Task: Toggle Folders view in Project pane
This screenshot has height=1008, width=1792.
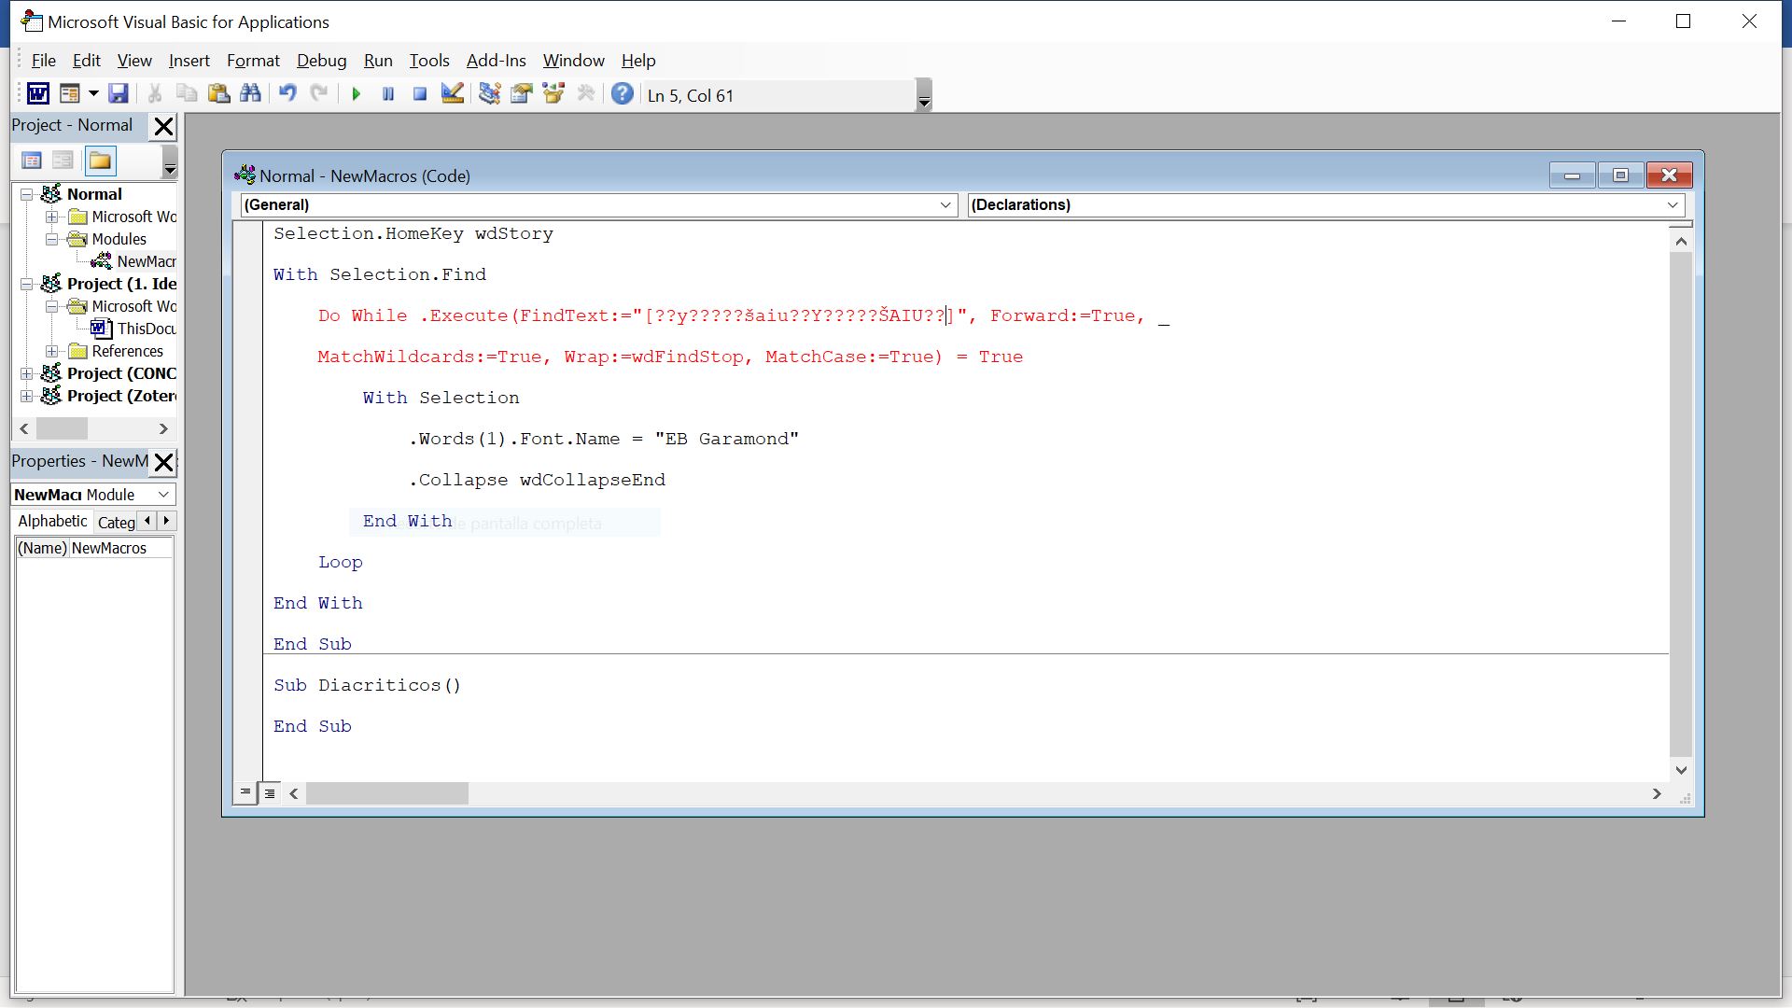Action: pos(100,161)
